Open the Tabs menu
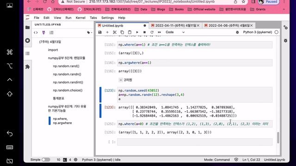 point(93,18)
